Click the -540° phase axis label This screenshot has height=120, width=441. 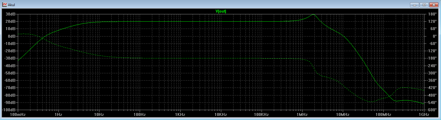[432, 102]
